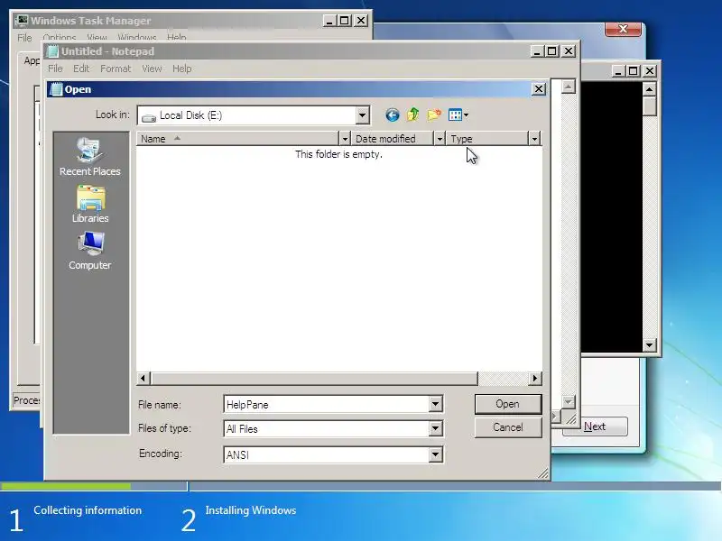Click the "Collecting information" step label

(88, 510)
